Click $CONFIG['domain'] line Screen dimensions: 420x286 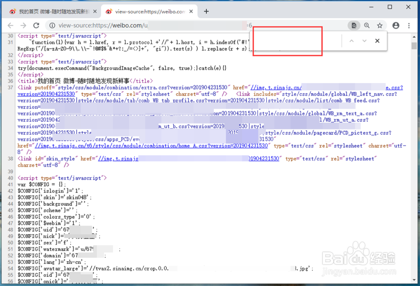pos(62,255)
